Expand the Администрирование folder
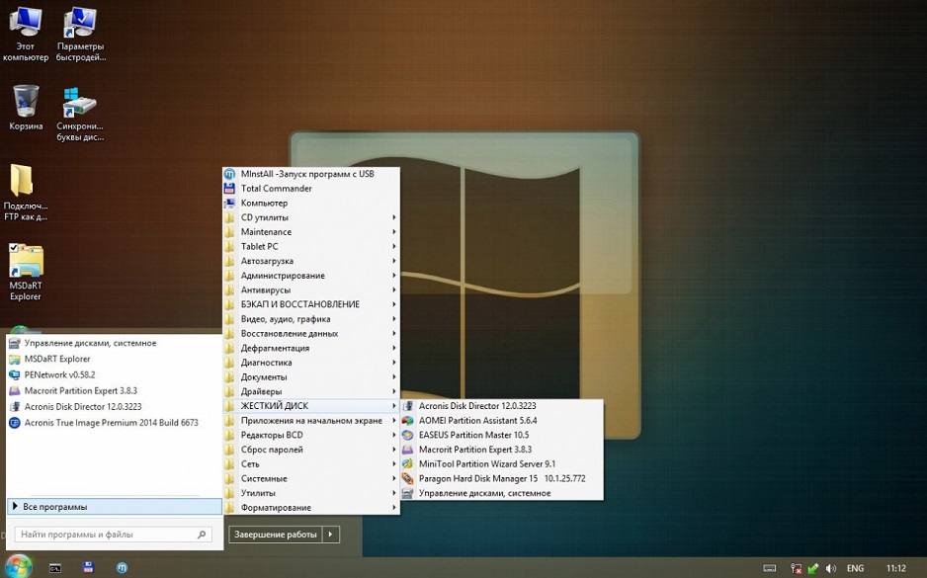This screenshot has width=927, height=578. click(311, 276)
